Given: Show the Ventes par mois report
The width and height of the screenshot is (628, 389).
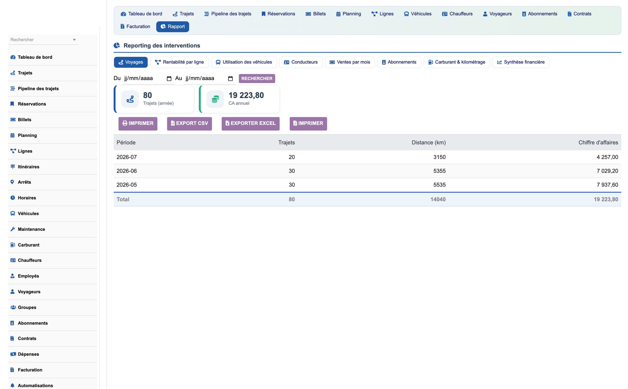Looking at the screenshot, I should click(350, 62).
